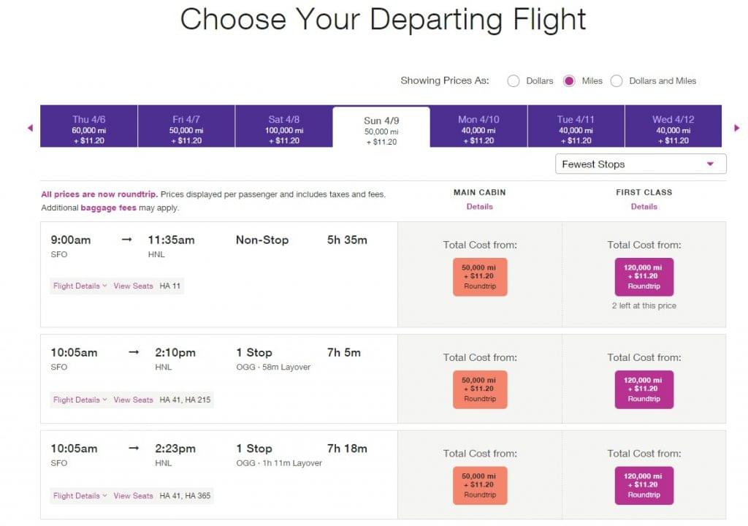Switch to the Sat 4/8 date tab
748x526 pixels.
pos(282,126)
